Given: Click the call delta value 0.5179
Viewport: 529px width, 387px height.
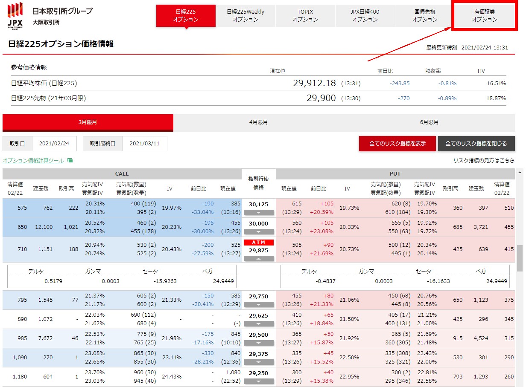Looking at the screenshot, I should (53, 281).
